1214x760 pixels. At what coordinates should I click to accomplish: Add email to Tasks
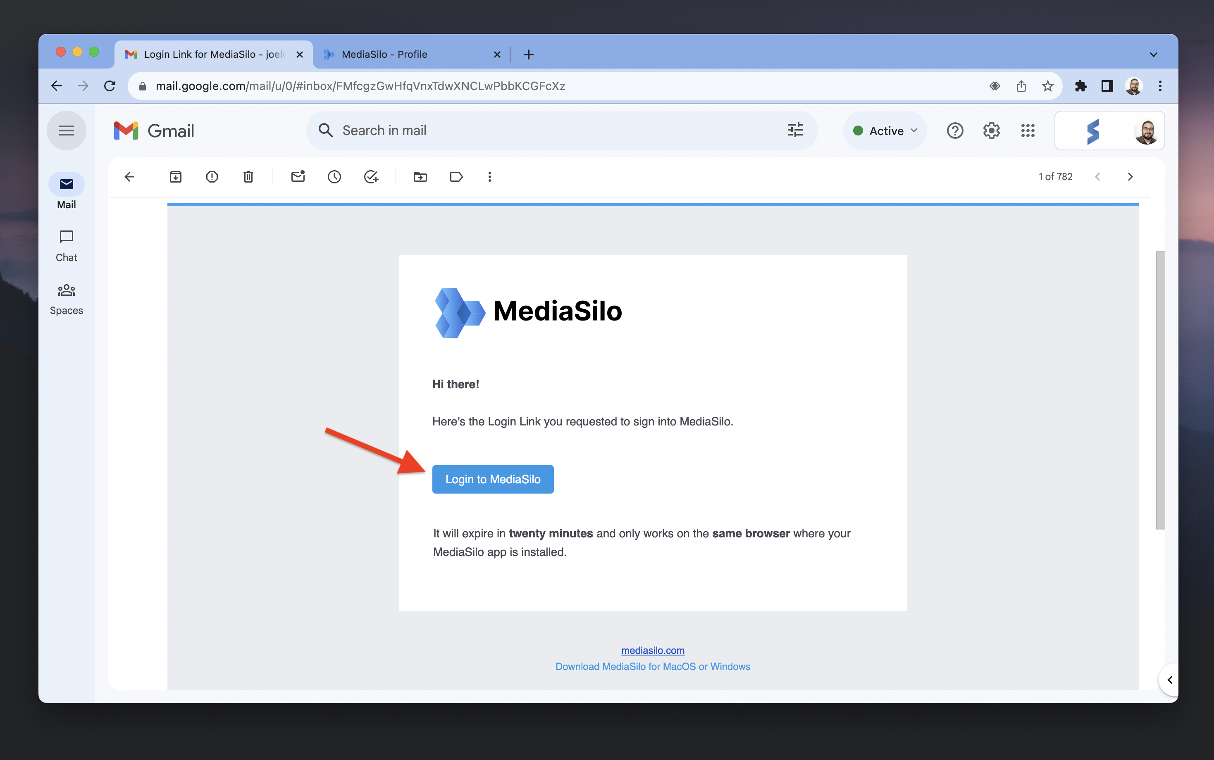(x=371, y=176)
